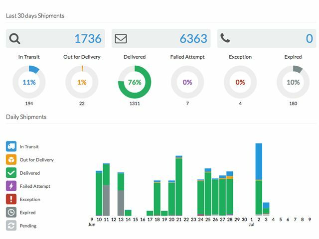Select the In Transit 11% donut chart
The width and height of the screenshot is (319, 239).
click(29, 82)
